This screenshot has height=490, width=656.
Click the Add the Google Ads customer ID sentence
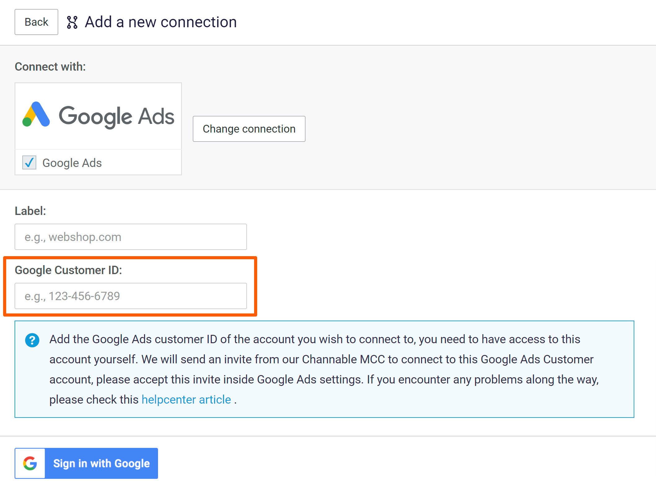[315, 339]
